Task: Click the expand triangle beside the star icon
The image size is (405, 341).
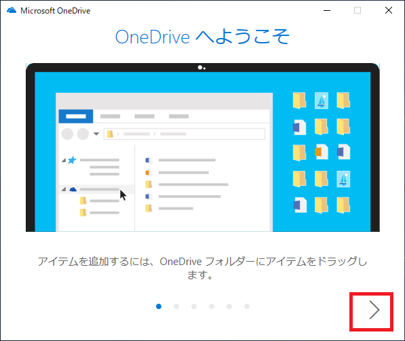Action: click(64, 160)
